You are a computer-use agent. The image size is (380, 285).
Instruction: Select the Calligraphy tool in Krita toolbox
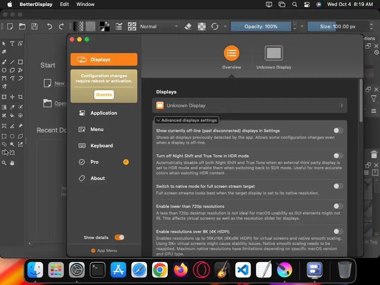pyautogui.click(x=4, y=52)
